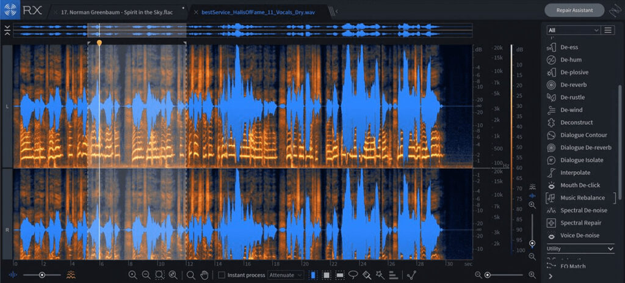Toggle the left channel L selector

7,106
